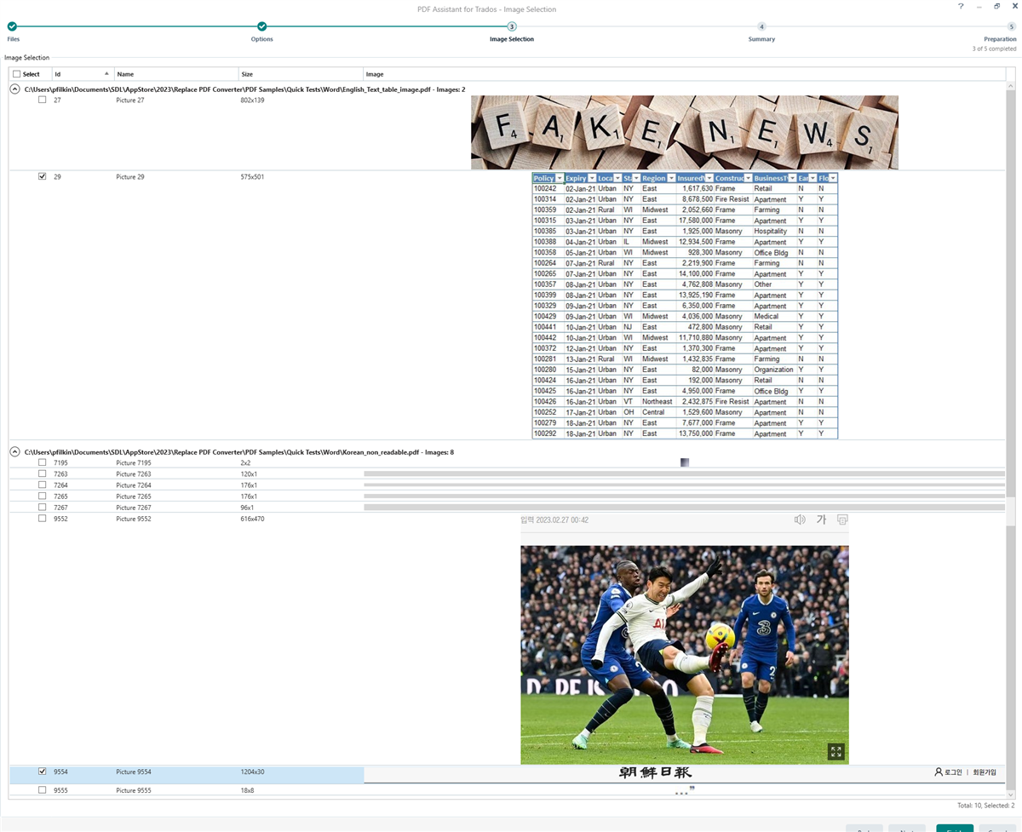Click the 'Total: 10, Selected: 2' status text

click(985, 805)
